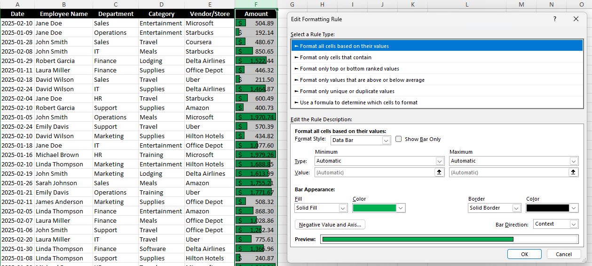Click the Software category cell
Viewport: 592px width, 266px height.
tap(161, 249)
